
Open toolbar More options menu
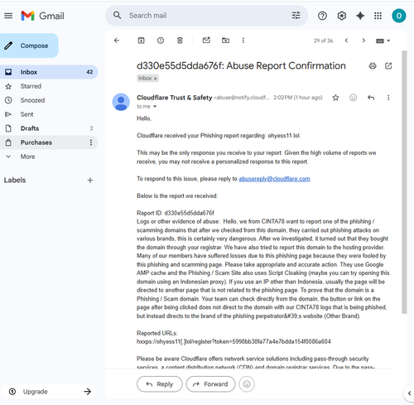point(243,41)
